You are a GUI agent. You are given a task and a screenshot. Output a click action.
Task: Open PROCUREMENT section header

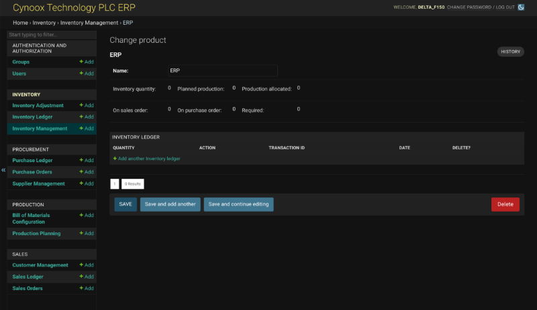[30, 150]
